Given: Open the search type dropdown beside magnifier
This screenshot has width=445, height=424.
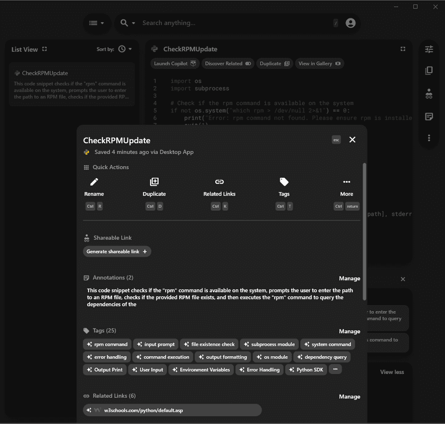Looking at the screenshot, I should [126, 23].
